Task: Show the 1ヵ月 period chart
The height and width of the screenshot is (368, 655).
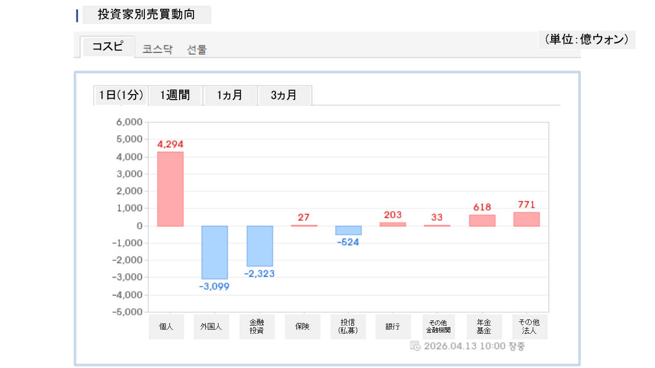Action: coord(230,95)
